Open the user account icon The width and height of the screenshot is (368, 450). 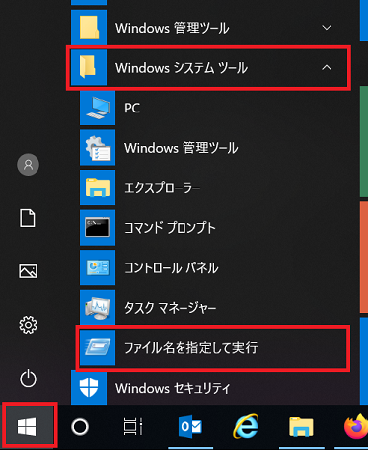point(28,165)
